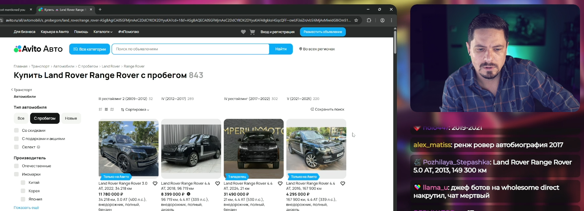Add Range Rover 4.4 2016 listing to favorites
The image size is (584, 211).
[x=343, y=183]
